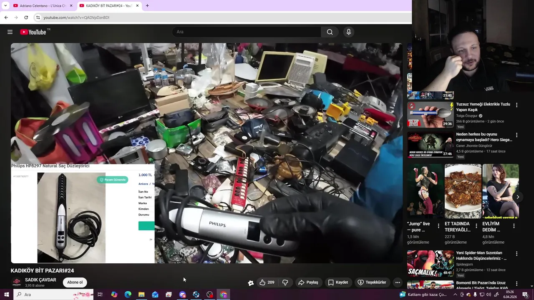The height and width of the screenshot is (300, 534).
Task: Open the 48:41 Spideygorn video thumbnail
Action: click(x=430, y=263)
